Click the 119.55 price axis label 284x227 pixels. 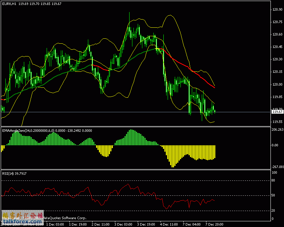pos(277,121)
